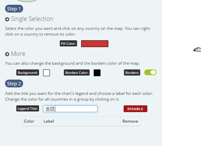Screen dimensions: 201x146
Task: Click the Fill Color label
Action: pos(69,43)
